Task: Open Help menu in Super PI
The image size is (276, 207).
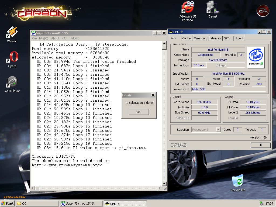Action: click(x=74, y=38)
